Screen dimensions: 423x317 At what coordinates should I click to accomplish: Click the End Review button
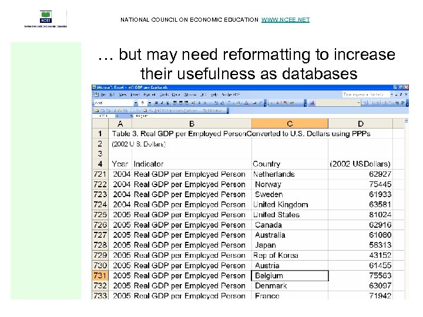click(212, 110)
